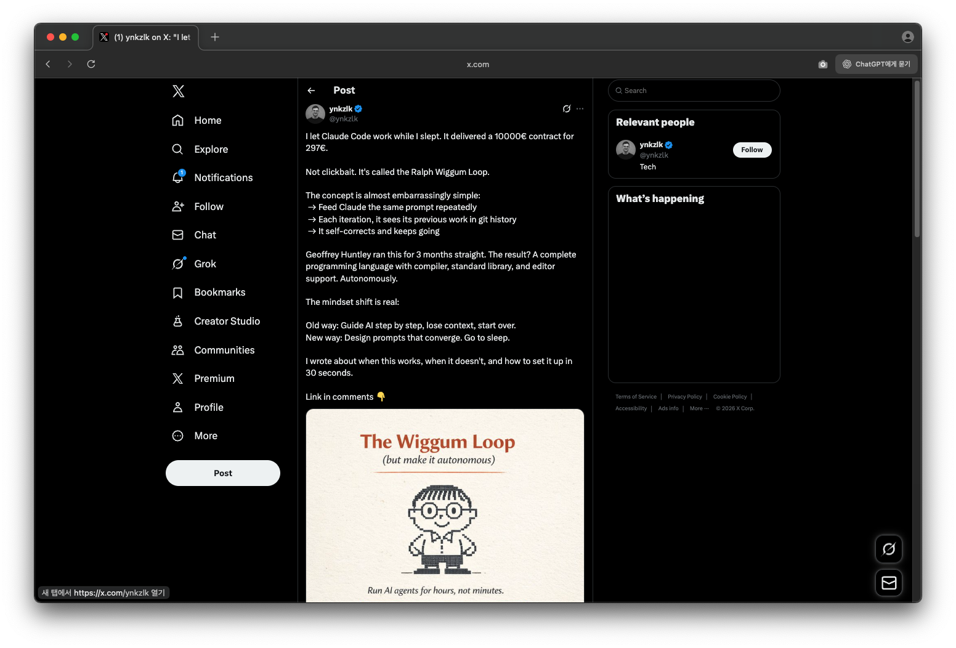This screenshot has width=956, height=648.
Task: Go to Bookmarks in navigation
Action: pos(220,293)
